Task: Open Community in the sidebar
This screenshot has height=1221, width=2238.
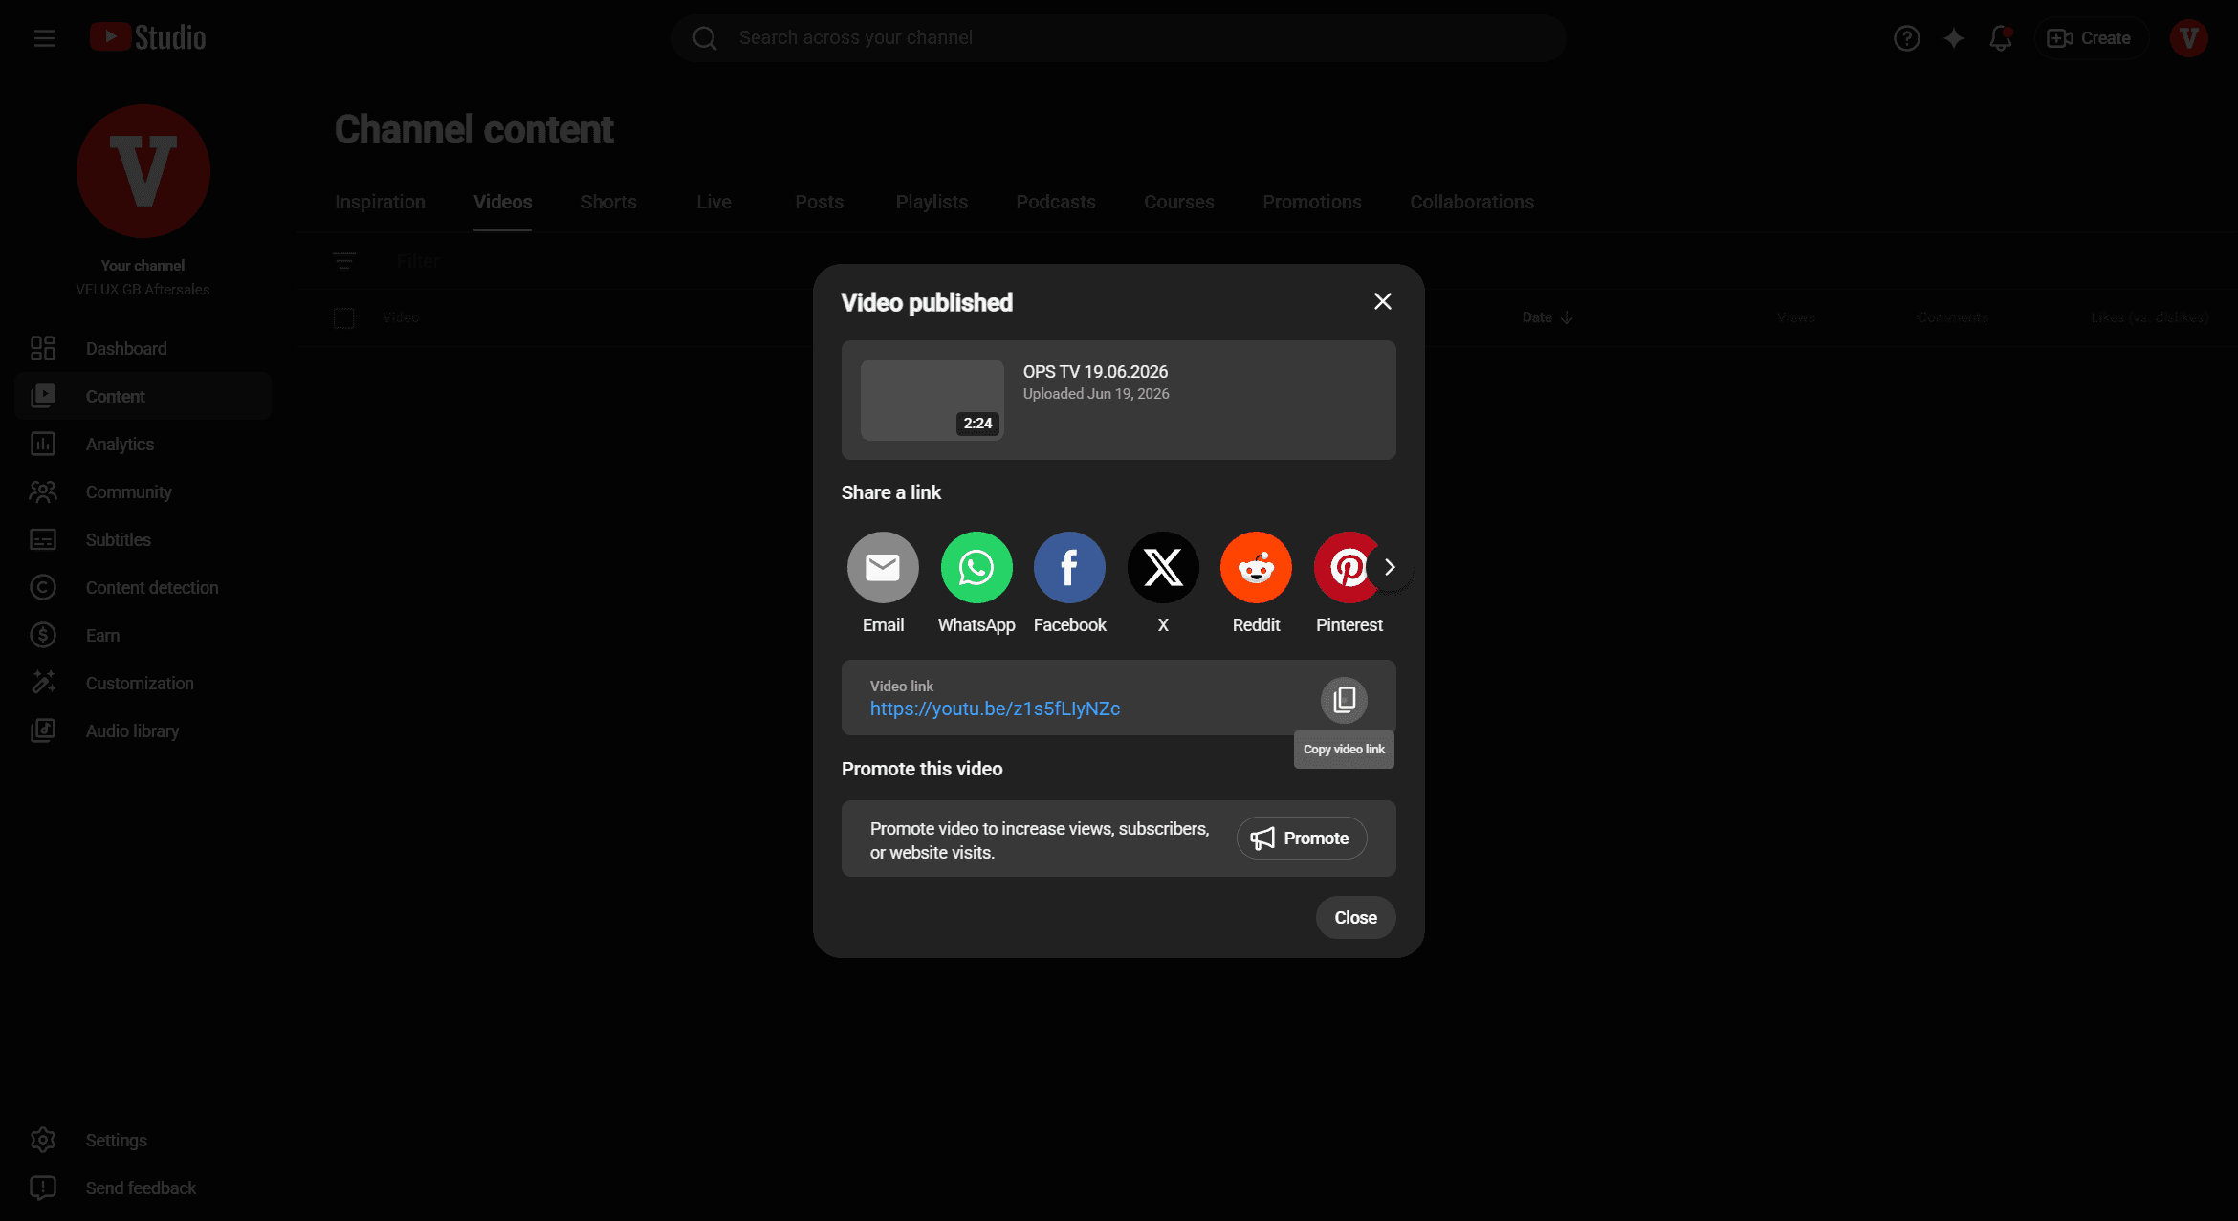Action: 143,491
